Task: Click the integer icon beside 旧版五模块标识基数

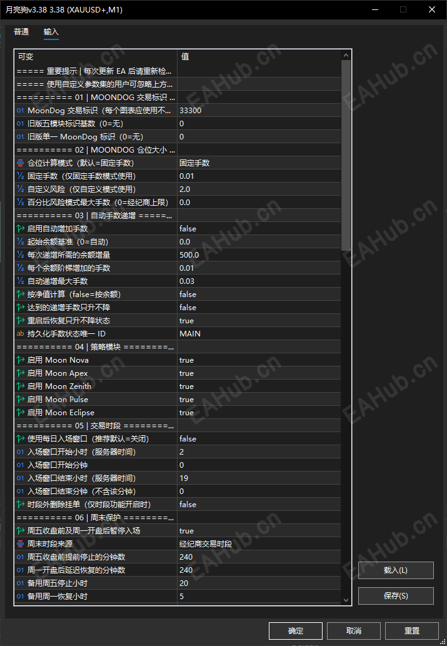Action: [20, 124]
